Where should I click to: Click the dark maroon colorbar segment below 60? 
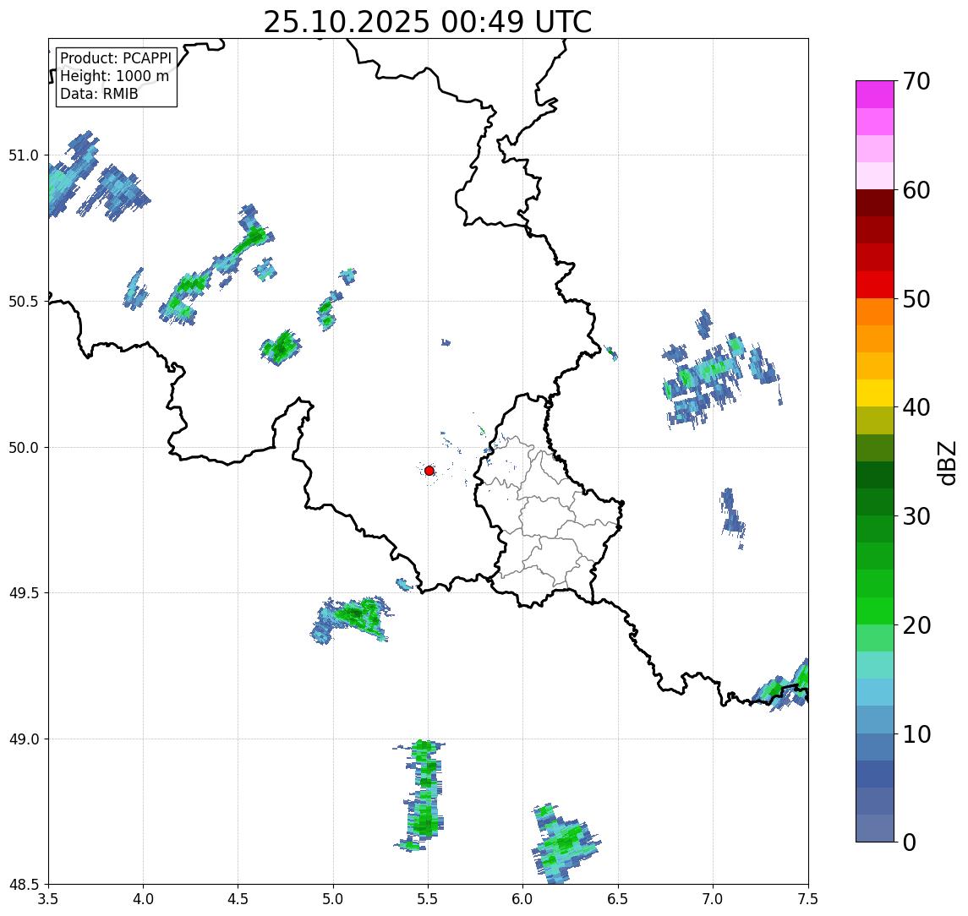(x=875, y=203)
